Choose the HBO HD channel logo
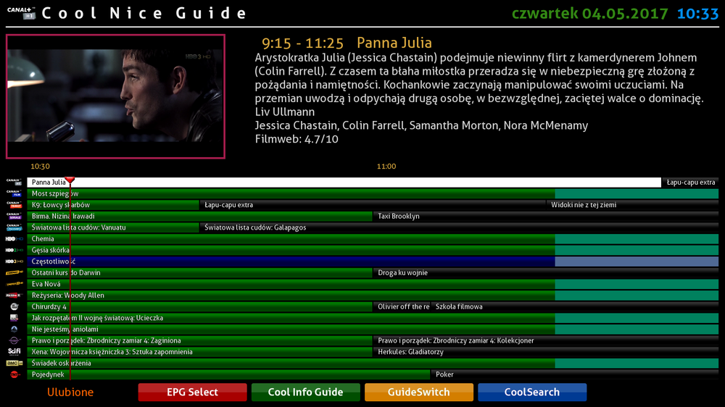The image size is (725, 407). tap(14, 239)
